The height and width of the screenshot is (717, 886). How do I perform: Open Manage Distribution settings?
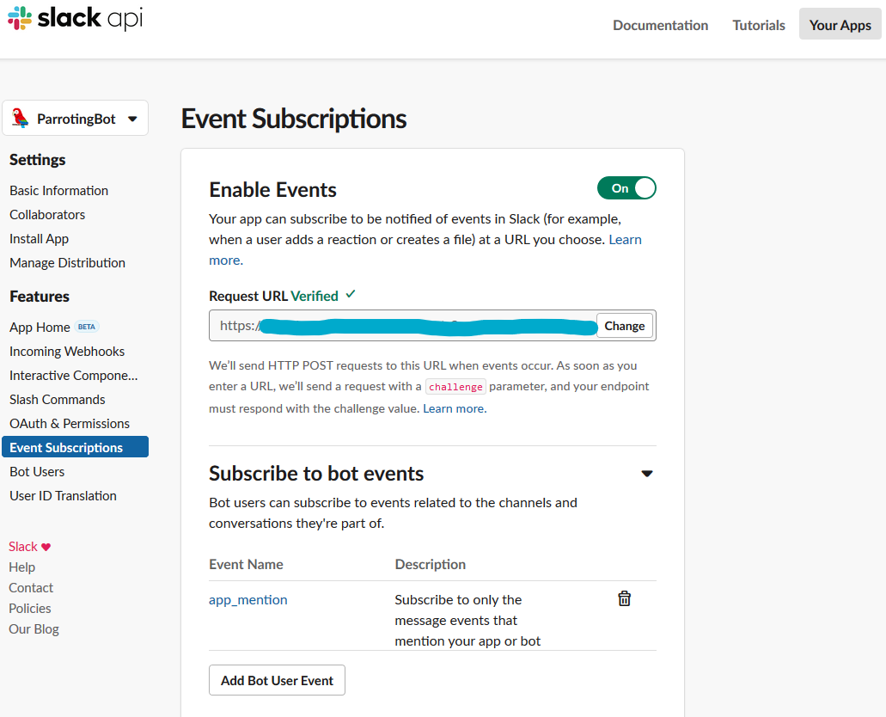point(67,263)
